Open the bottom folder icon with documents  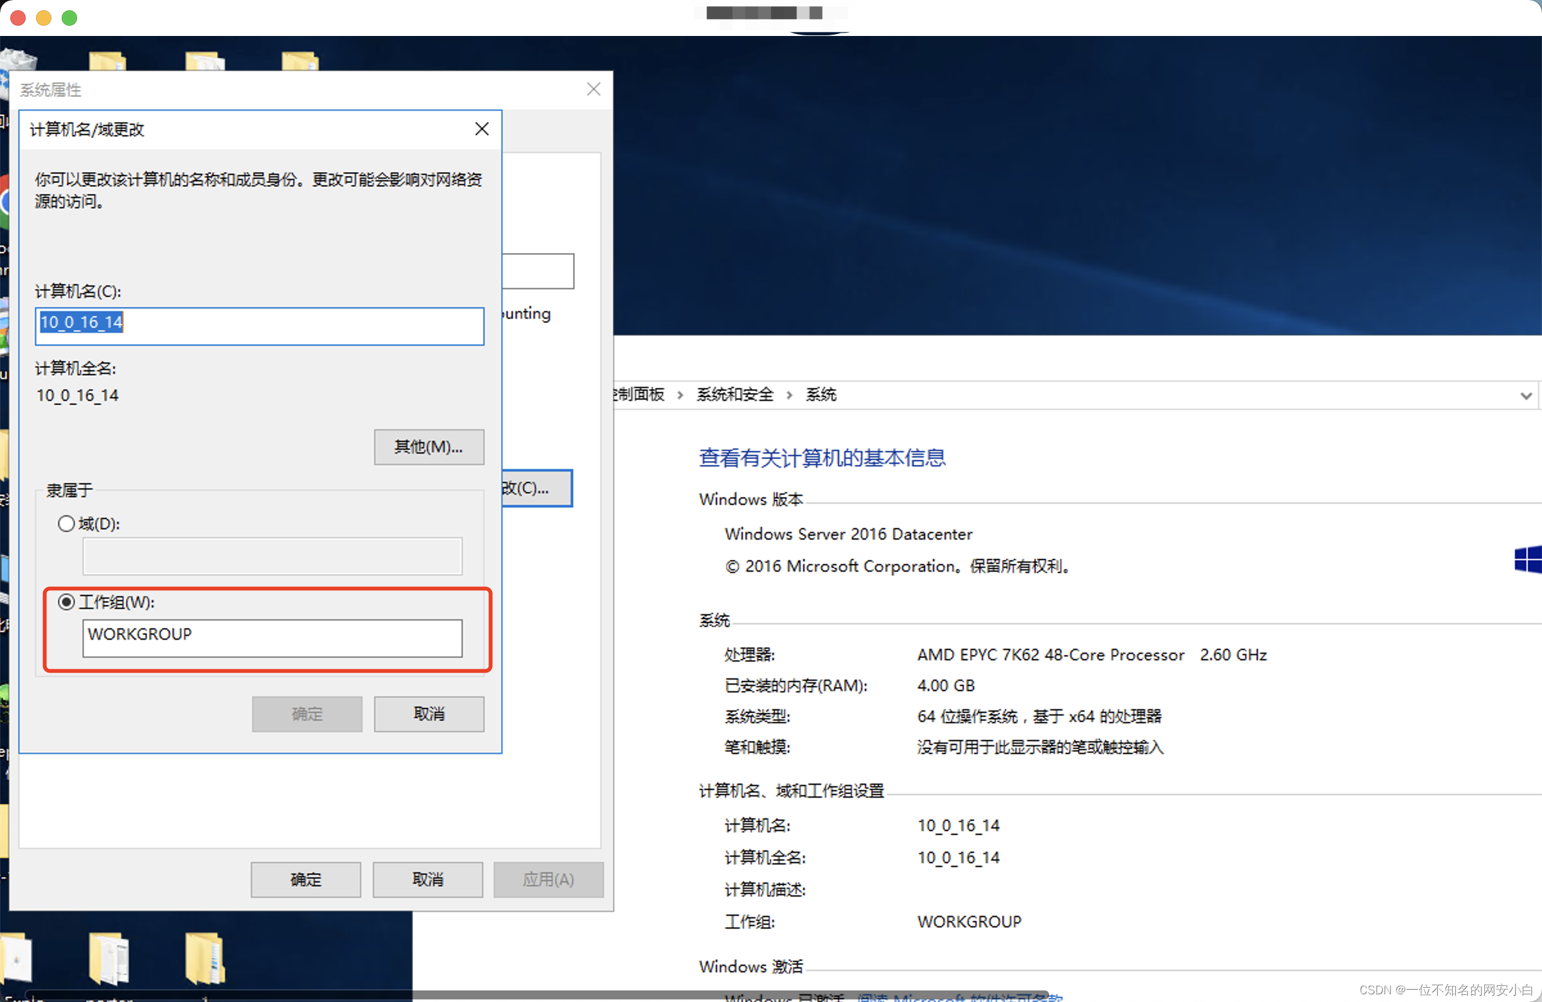109,958
